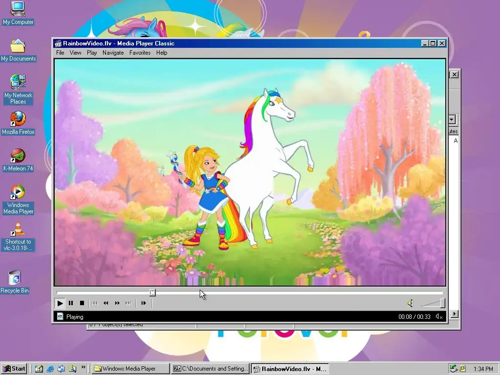Click the network connection system tray icon
The height and width of the screenshot is (375, 500).
[454, 369]
